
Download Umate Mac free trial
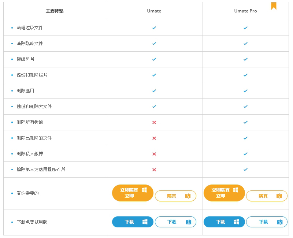(x=176, y=222)
